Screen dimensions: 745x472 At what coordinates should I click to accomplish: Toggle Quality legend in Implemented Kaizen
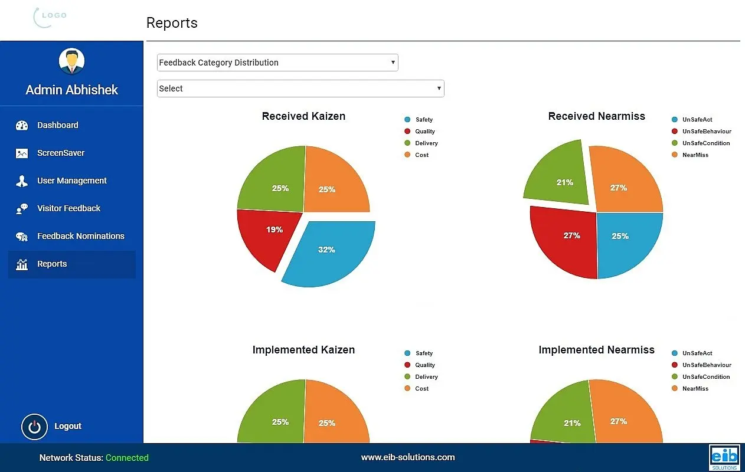coord(420,365)
